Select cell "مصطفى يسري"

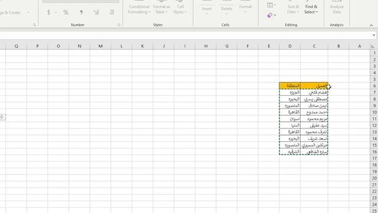point(314,99)
